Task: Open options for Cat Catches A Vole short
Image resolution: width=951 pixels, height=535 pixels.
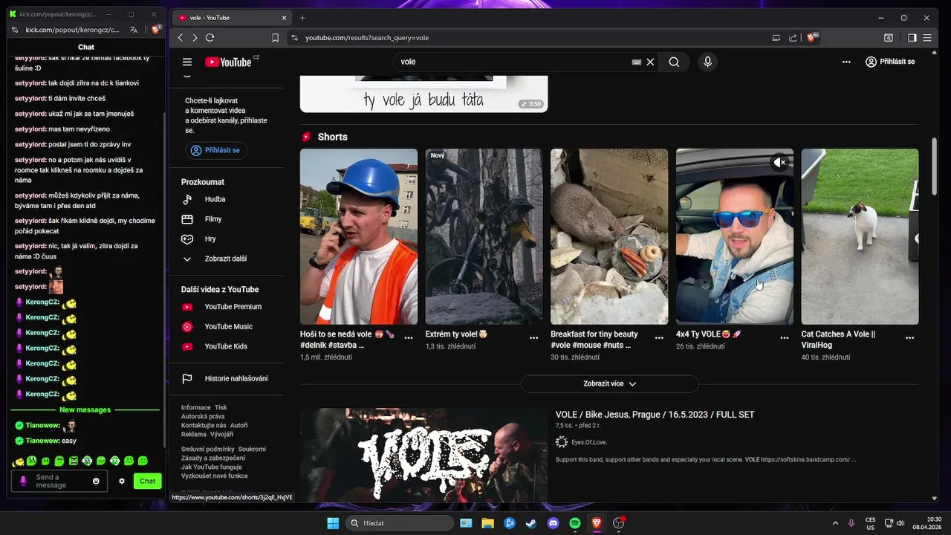Action: (909, 338)
